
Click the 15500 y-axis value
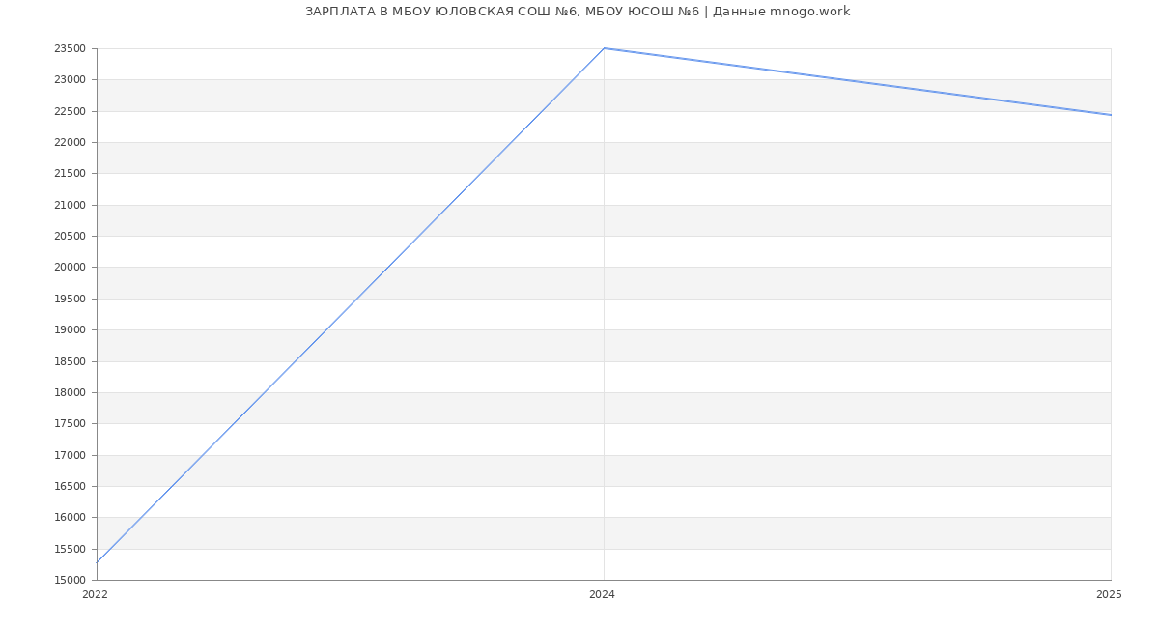71,549
